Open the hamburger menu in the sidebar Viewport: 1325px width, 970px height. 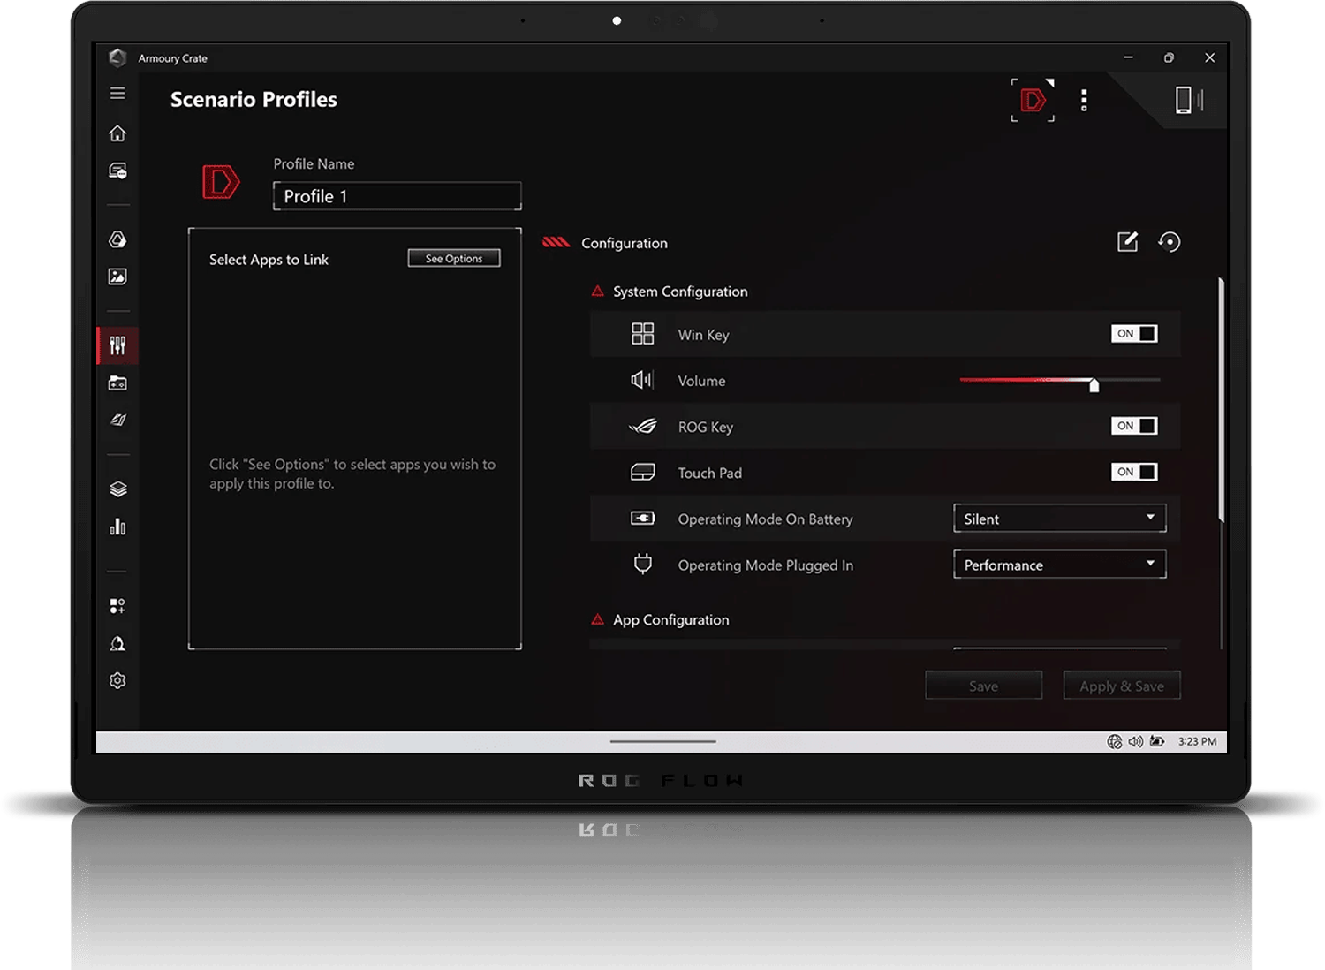click(117, 93)
